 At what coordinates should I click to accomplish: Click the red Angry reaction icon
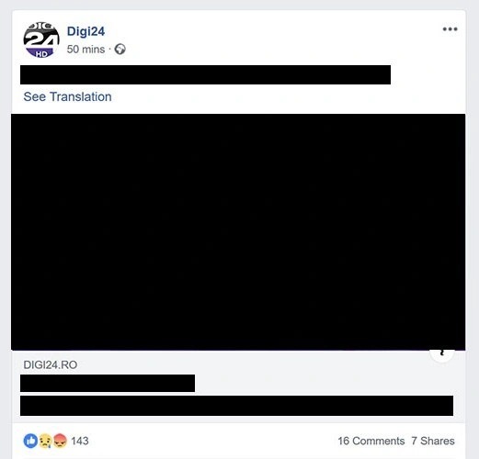point(60,441)
